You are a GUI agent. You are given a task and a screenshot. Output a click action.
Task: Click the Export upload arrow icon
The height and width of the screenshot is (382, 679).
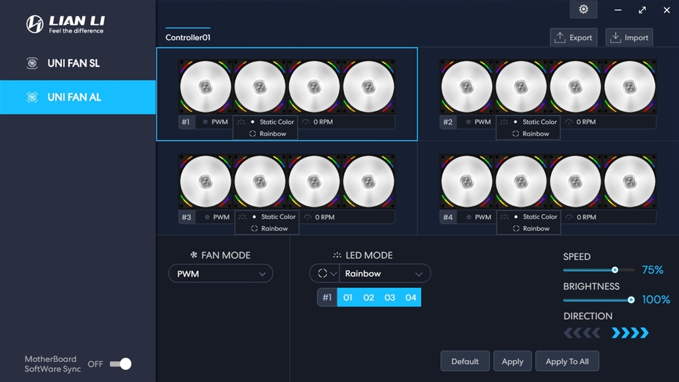tap(560, 37)
